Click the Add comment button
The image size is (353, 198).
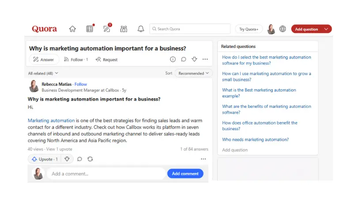(x=185, y=174)
